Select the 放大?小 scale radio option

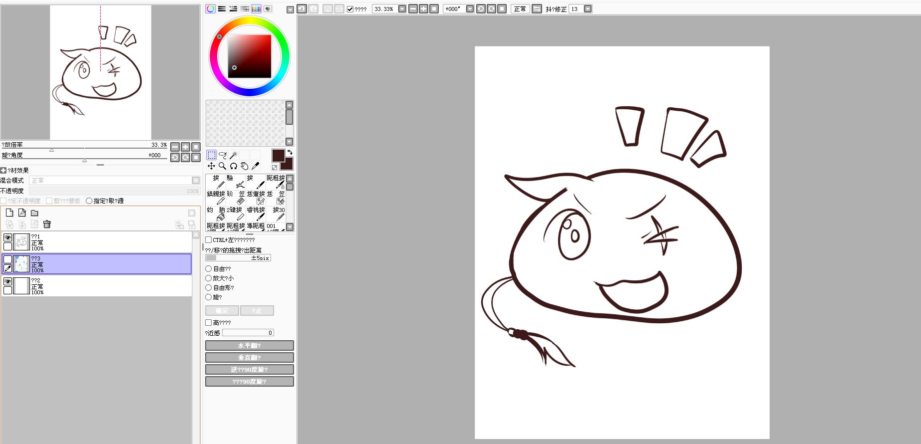click(209, 278)
